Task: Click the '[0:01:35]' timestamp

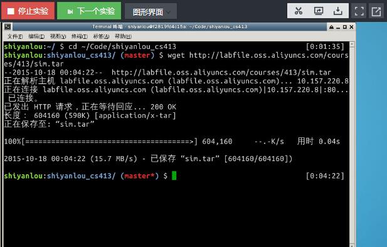Action: (325, 46)
